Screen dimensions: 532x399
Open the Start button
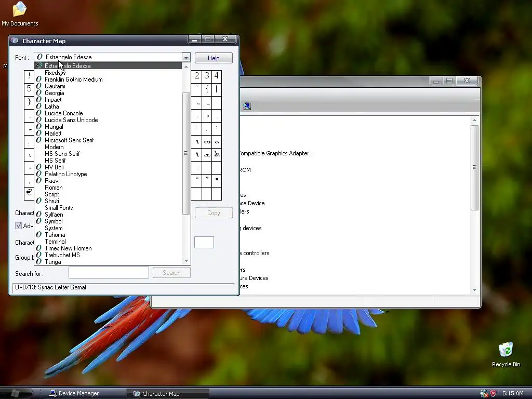(16, 393)
